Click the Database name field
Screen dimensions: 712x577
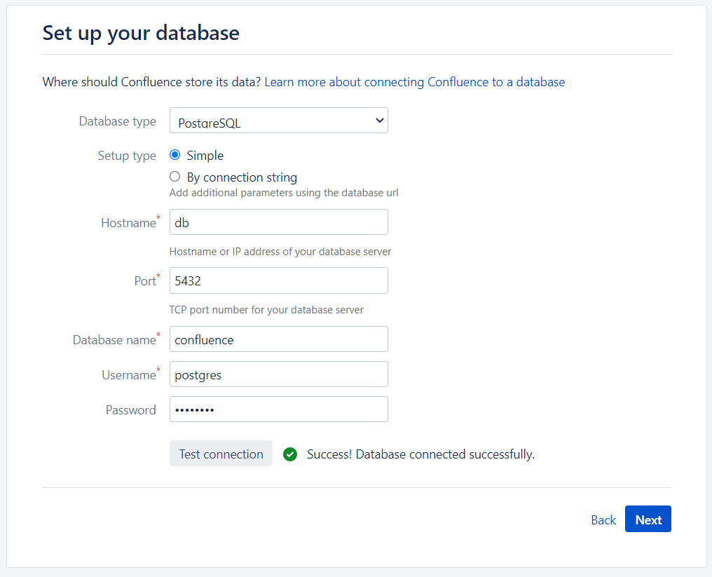278,339
